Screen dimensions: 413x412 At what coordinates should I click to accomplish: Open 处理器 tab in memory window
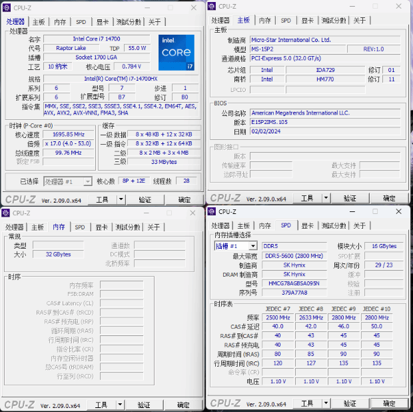pyautogui.click(x=15, y=227)
